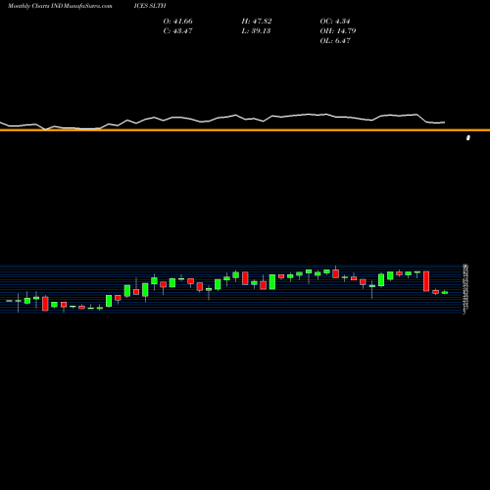The width and height of the screenshot is (490, 490).
Task: Click the OC: 4.34 reading
Action: [x=335, y=22]
